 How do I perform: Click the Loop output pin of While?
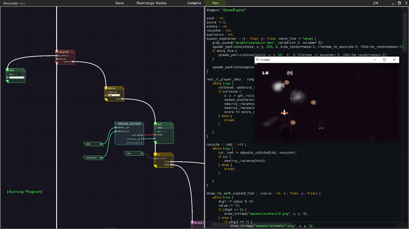[122, 99]
